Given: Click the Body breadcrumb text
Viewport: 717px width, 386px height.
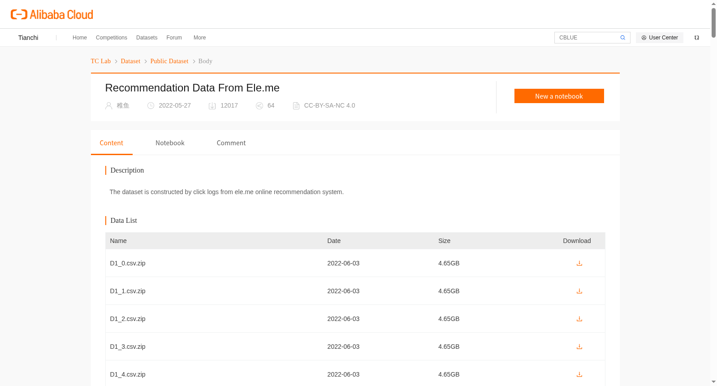Looking at the screenshot, I should tap(205, 61).
